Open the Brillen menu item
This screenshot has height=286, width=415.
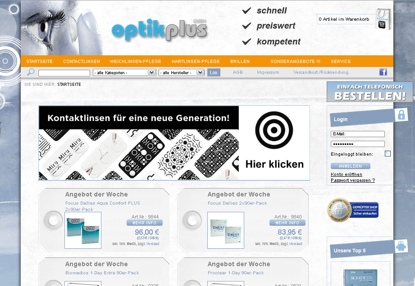tap(240, 62)
